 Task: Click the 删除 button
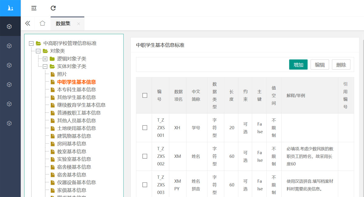coord(341,65)
